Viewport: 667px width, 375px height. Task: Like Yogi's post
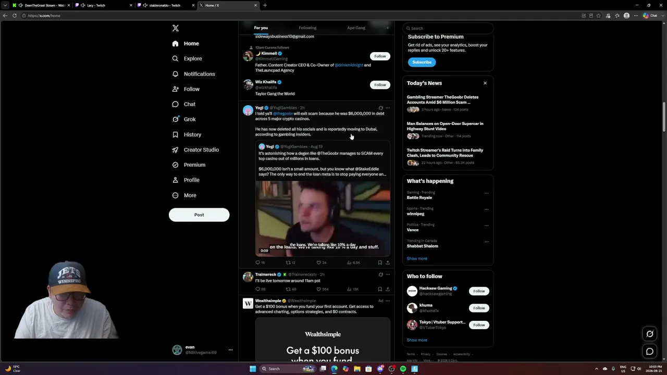click(322, 262)
